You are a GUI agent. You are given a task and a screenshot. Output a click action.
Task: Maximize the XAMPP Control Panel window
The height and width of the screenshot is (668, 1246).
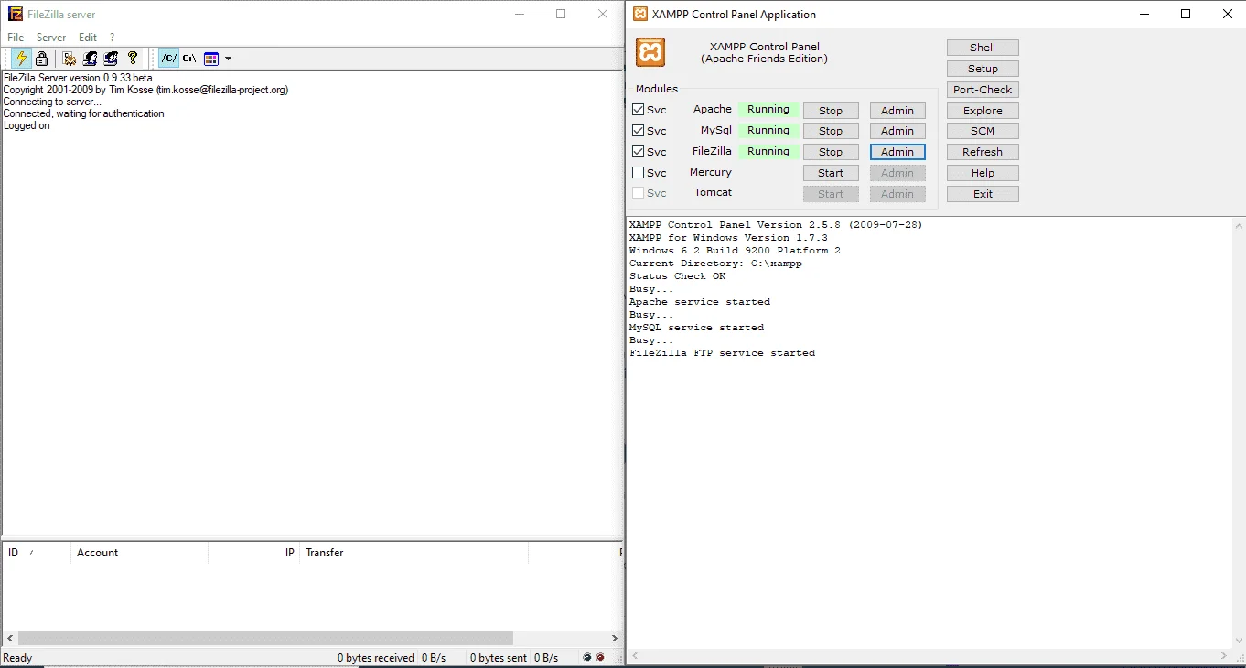pyautogui.click(x=1186, y=14)
